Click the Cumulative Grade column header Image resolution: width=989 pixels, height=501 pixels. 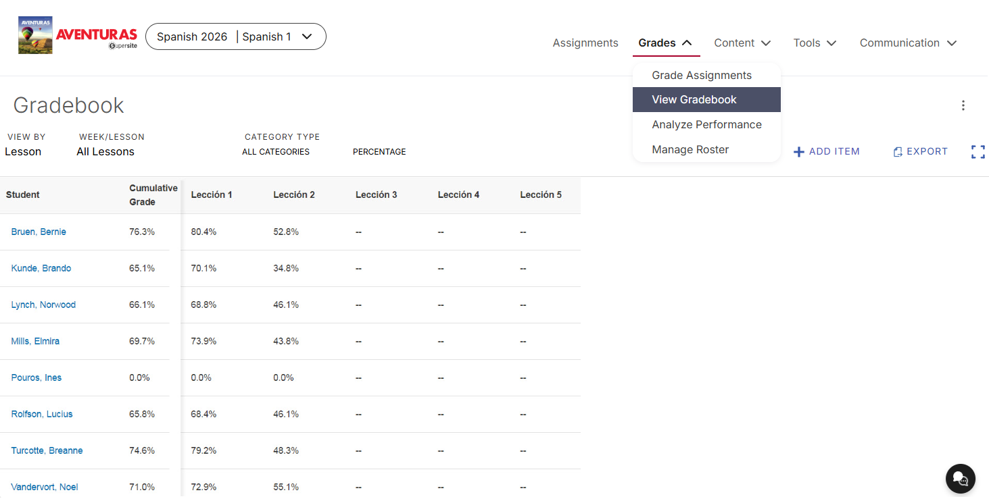[x=153, y=194]
